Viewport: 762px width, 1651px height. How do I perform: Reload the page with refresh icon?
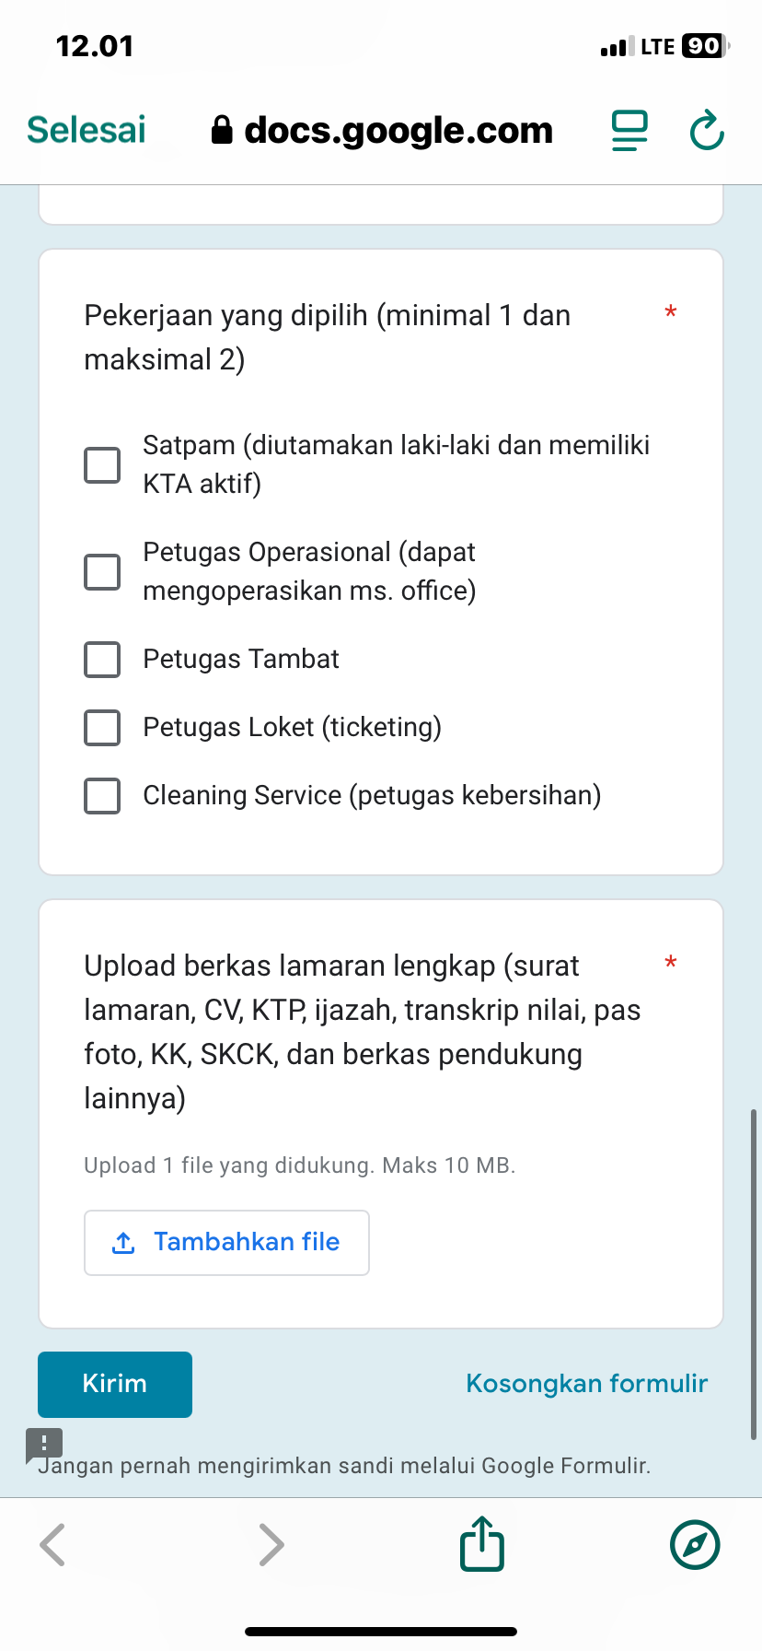(x=707, y=131)
